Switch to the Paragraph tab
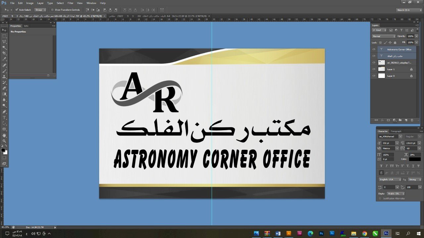This screenshot has width=424, height=238. (x=396, y=131)
